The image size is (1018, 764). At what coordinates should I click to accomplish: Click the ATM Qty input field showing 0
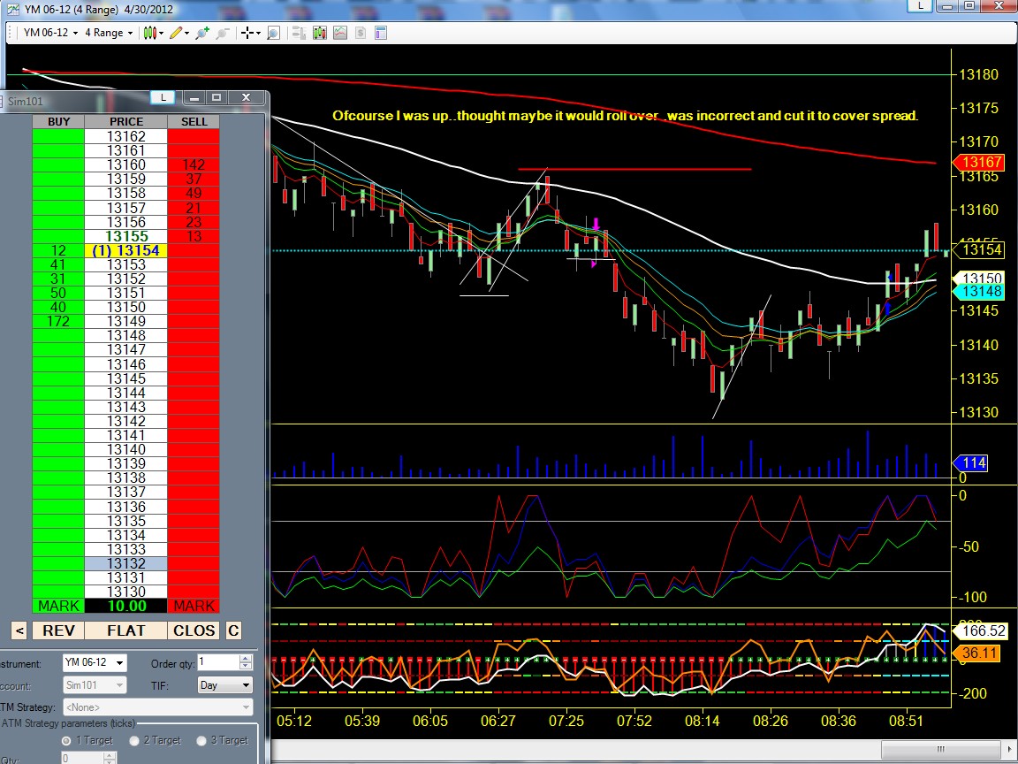point(82,758)
